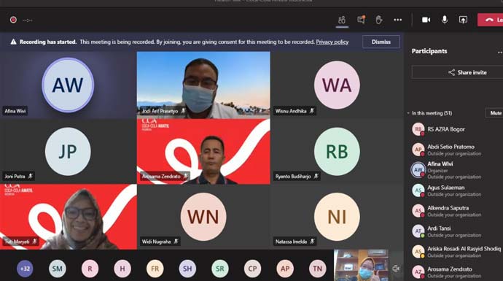The height and width of the screenshot is (281, 503).
Task: Click Agus Sulaeman's AS avatar in list
Action: point(418,190)
